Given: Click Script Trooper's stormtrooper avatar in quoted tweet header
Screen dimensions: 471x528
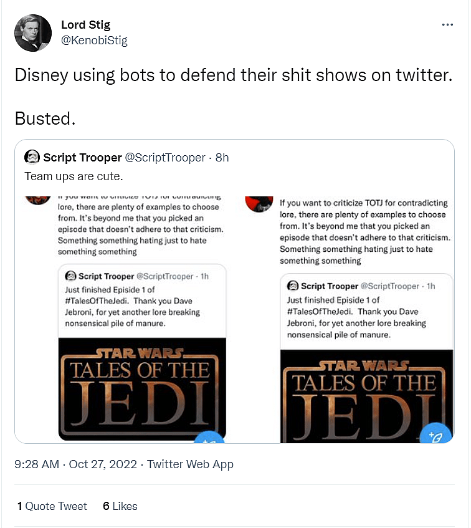Looking at the screenshot, I should (32, 157).
